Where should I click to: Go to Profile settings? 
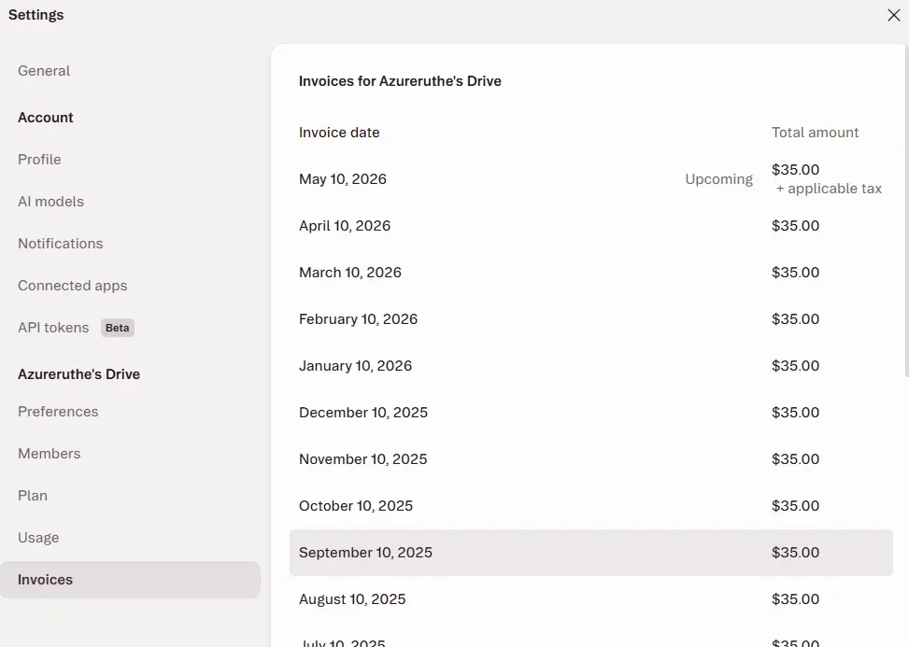(x=39, y=160)
